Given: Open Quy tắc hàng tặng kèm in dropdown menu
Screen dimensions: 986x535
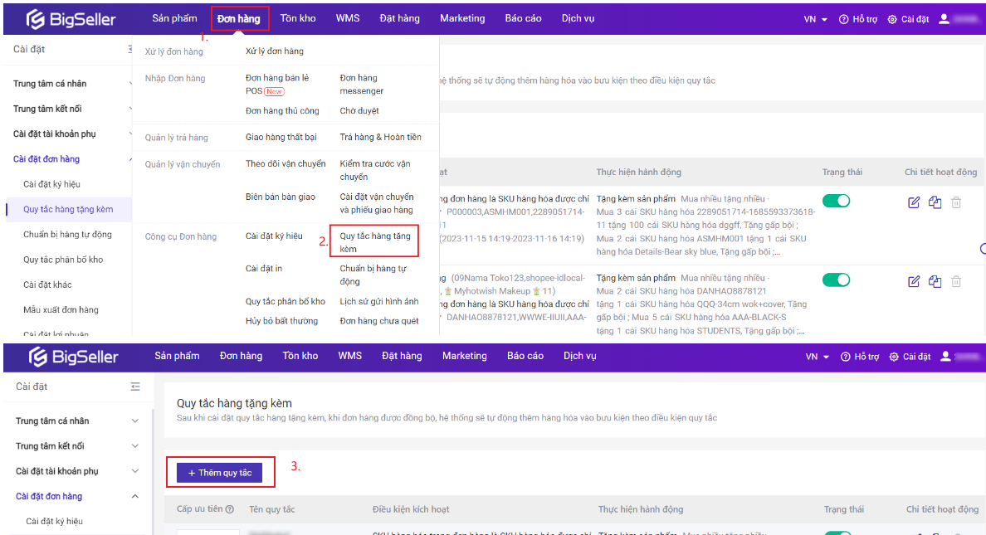Looking at the screenshot, I should coord(375,242).
